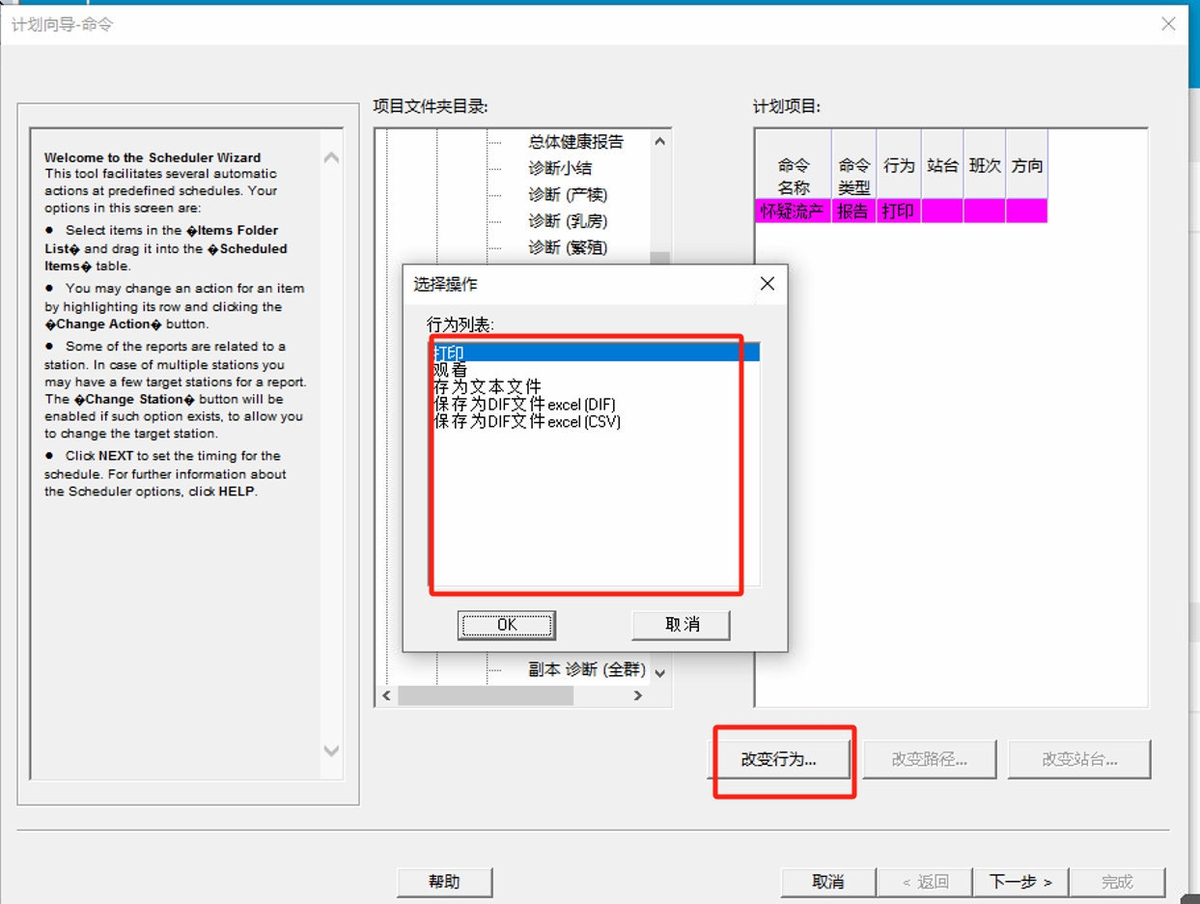Select 诊断 (乳房) tree item
The image size is (1200, 904).
coord(568,221)
